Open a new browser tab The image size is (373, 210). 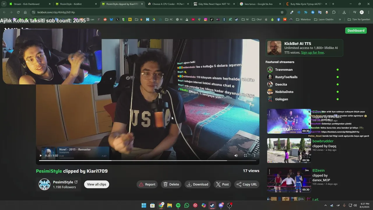(333, 4)
